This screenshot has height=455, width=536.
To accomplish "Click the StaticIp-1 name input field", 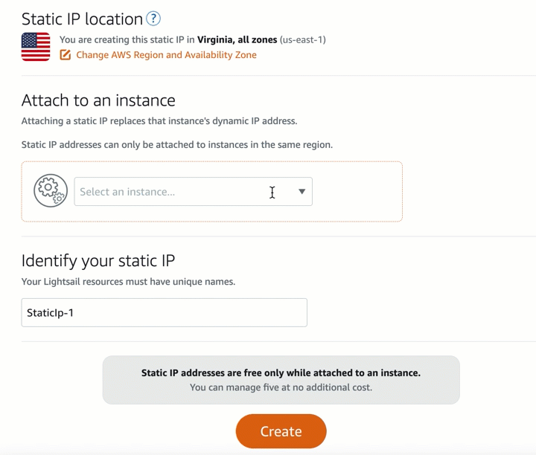I will point(164,313).
